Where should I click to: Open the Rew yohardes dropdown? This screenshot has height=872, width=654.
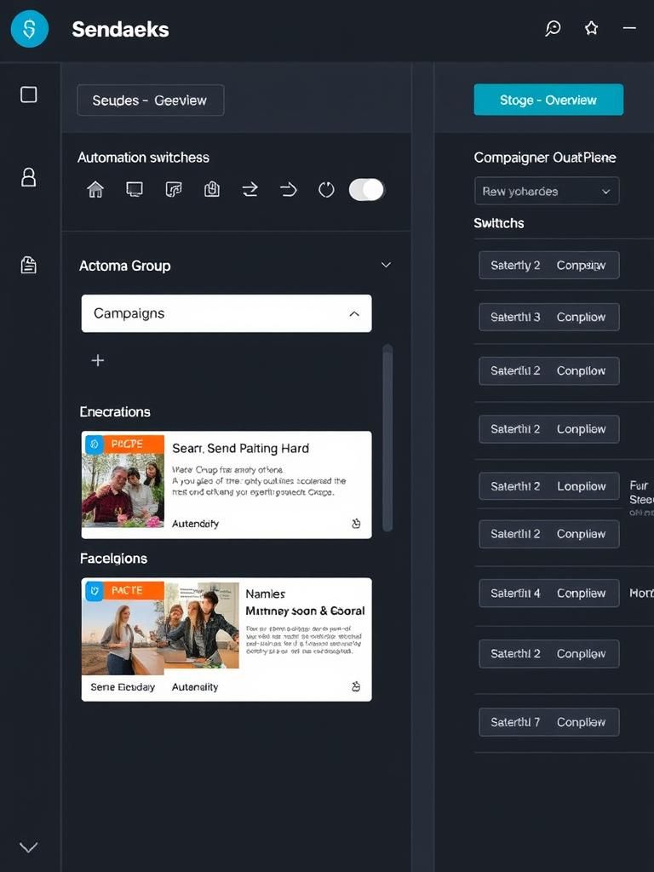coord(546,192)
